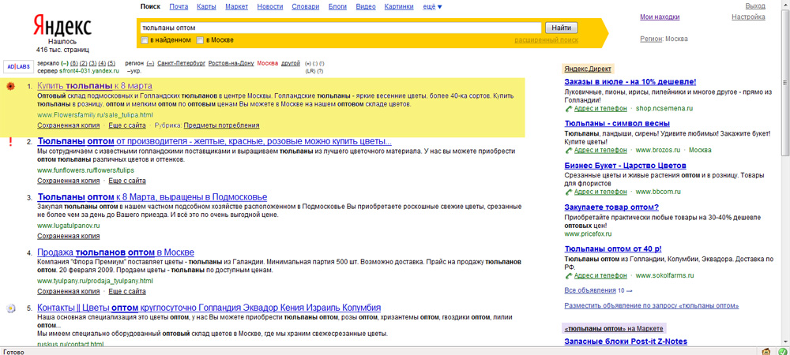Click the green arrow icon next to www.bbcom.ru
Screen dimensions: 790x355
click(x=569, y=192)
